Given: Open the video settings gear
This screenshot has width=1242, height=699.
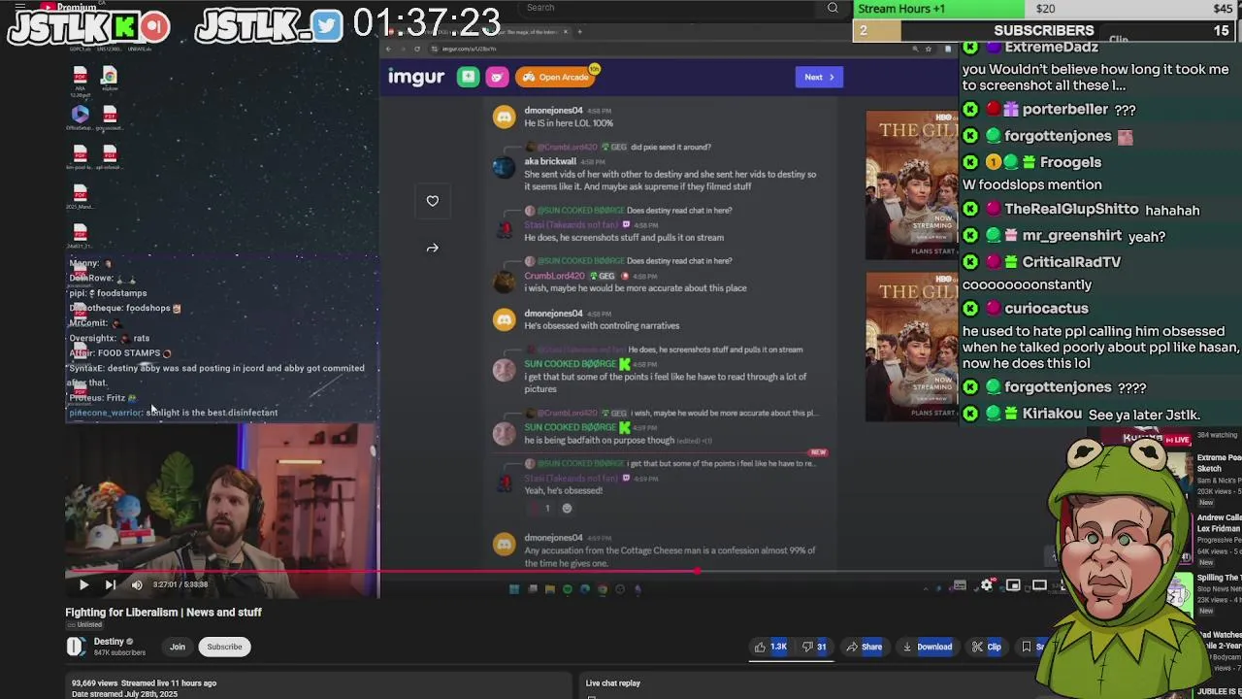Looking at the screenshot, I should 987,585.
